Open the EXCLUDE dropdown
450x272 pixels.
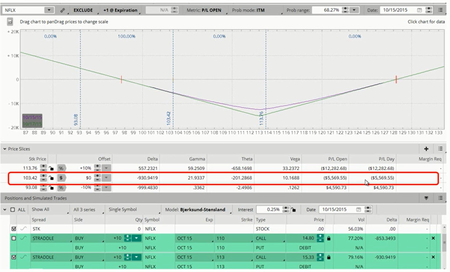83,10
